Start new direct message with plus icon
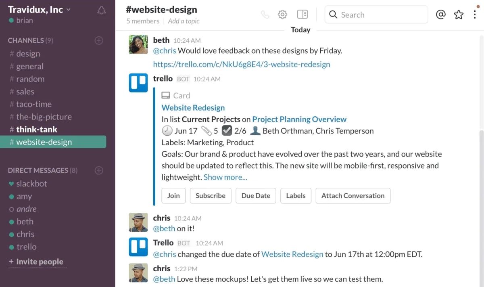This screenshot has width=484, height=287. point(99,170)
